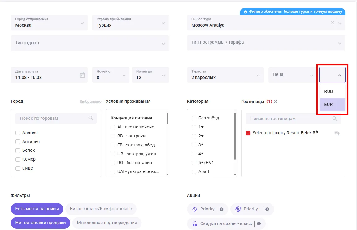Uncheck Selectum Luxury Resort Belek hotel

(248, 133)
